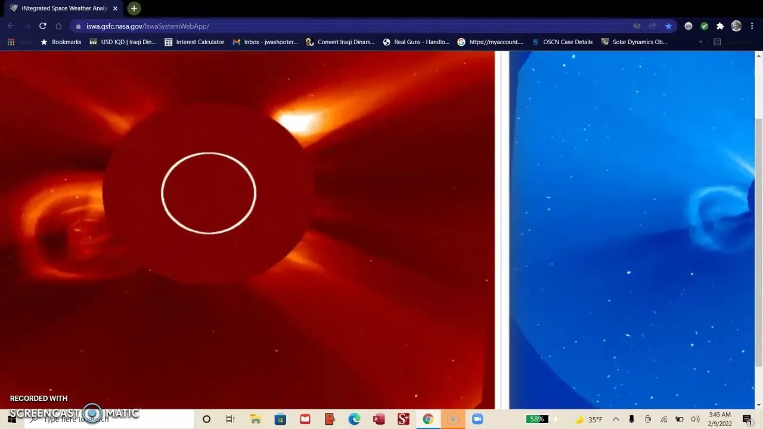Open the Convert Iraqi Dinars bookmark
Image resolution: width=763 pixels, height=429 pixels.
tap(340, 42)
